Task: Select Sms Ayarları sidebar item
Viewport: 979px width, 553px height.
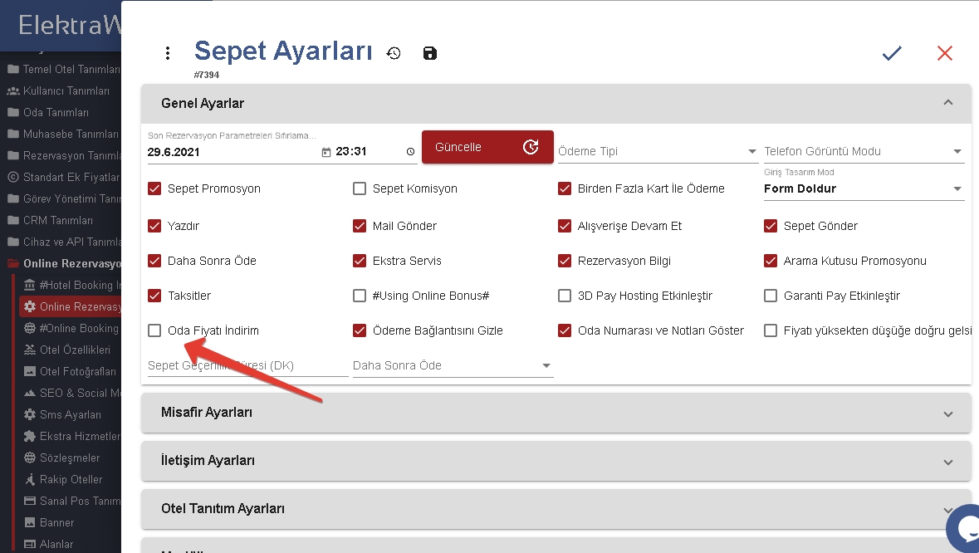Action: coord(70,414)
